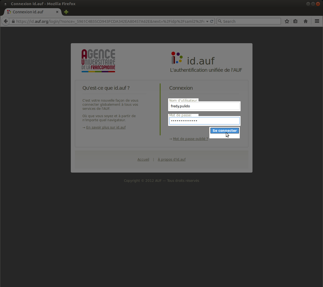The width and height of the screenshot is (323, 287).
Task: Bookmark this page with the star icon
Action: (287, 21)
